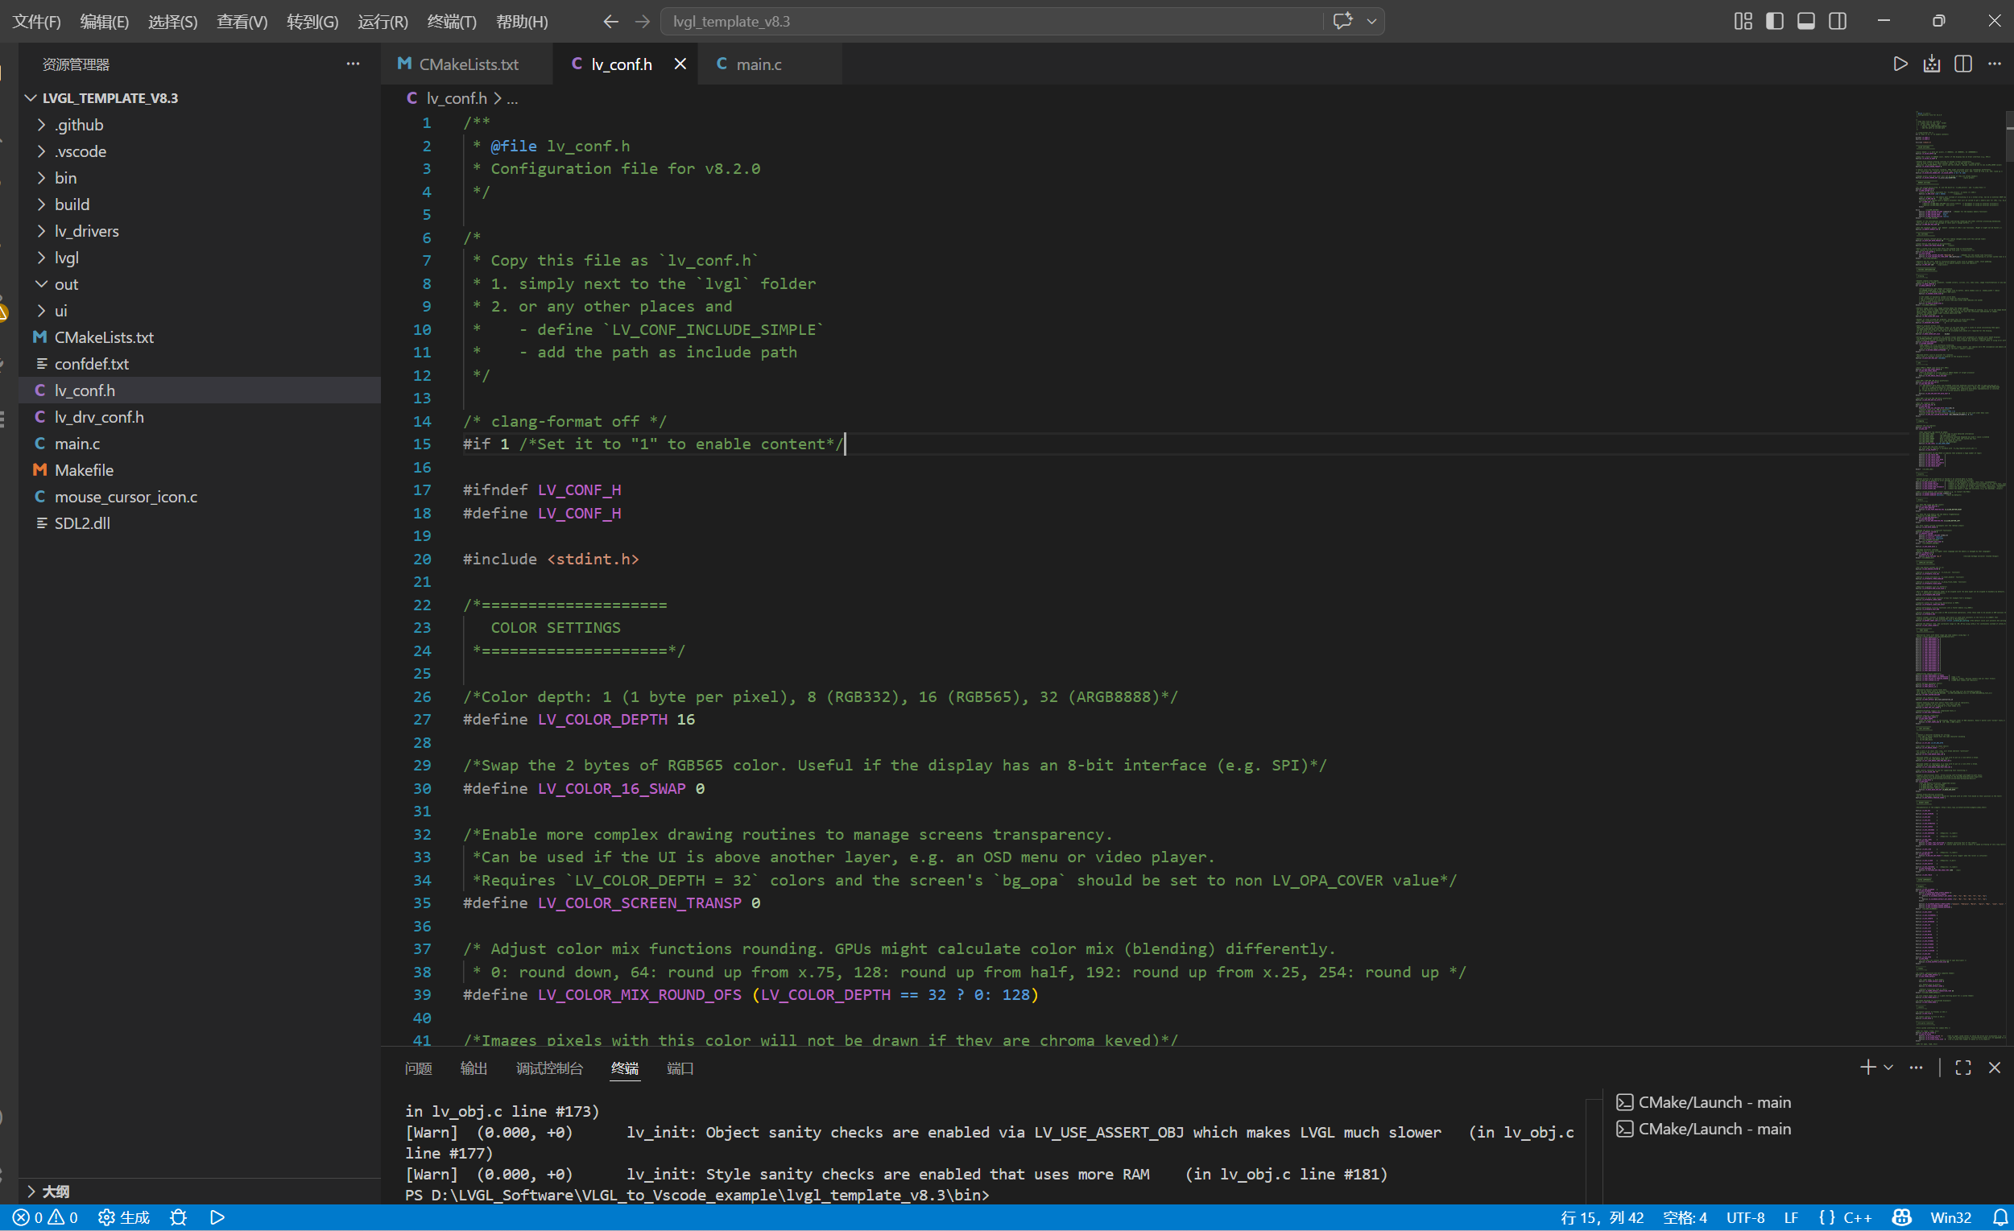Click the CMake launch play icon in status bar
Viewport: 2014px width, 1231px height.
(217, 1217)
